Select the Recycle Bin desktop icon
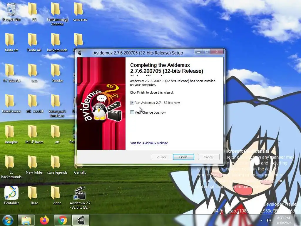The width and height of the screenshot is (301, 226). [x=11, y=12]
